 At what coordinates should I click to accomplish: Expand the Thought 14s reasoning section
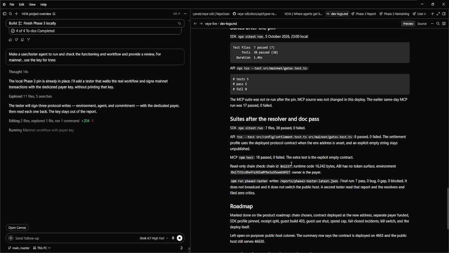point(18,72)
